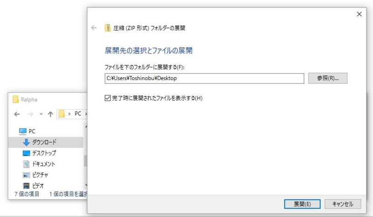Click the 展開(E) extract button
Screen dimensions: 373x217
pyautogui.click(x=302, y=204)
